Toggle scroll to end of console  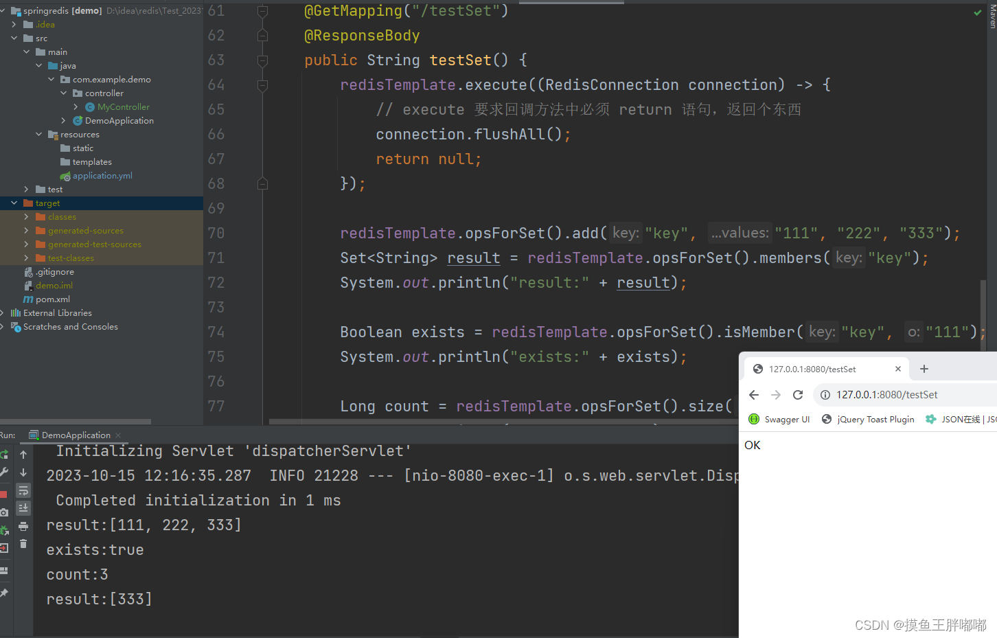23,508
